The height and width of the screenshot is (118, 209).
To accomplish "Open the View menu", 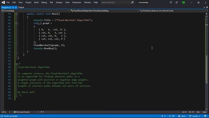I will pos(20,2).
